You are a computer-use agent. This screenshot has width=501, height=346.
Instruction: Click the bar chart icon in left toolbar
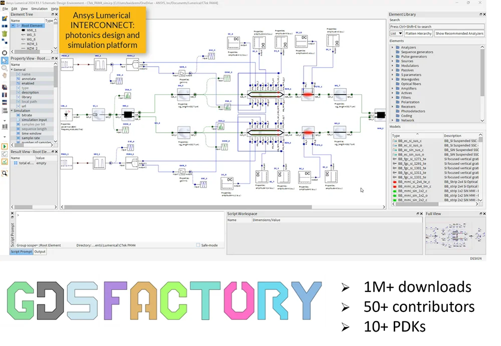coord(5,127)
